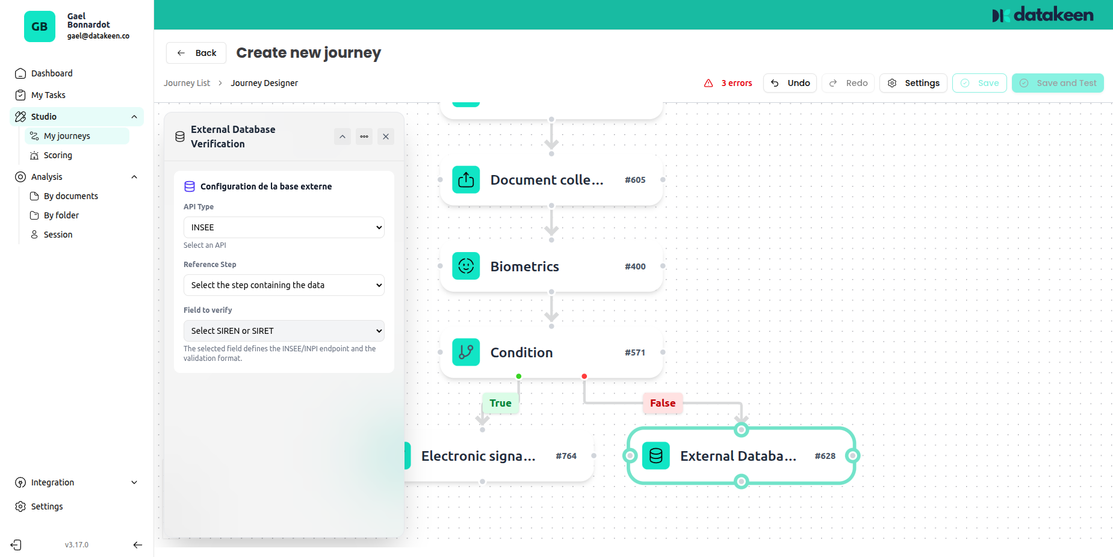Click the red errors warning icon
Image resolution: width=1113 pixels, height=557 pixels.
(x=708, y=83)
